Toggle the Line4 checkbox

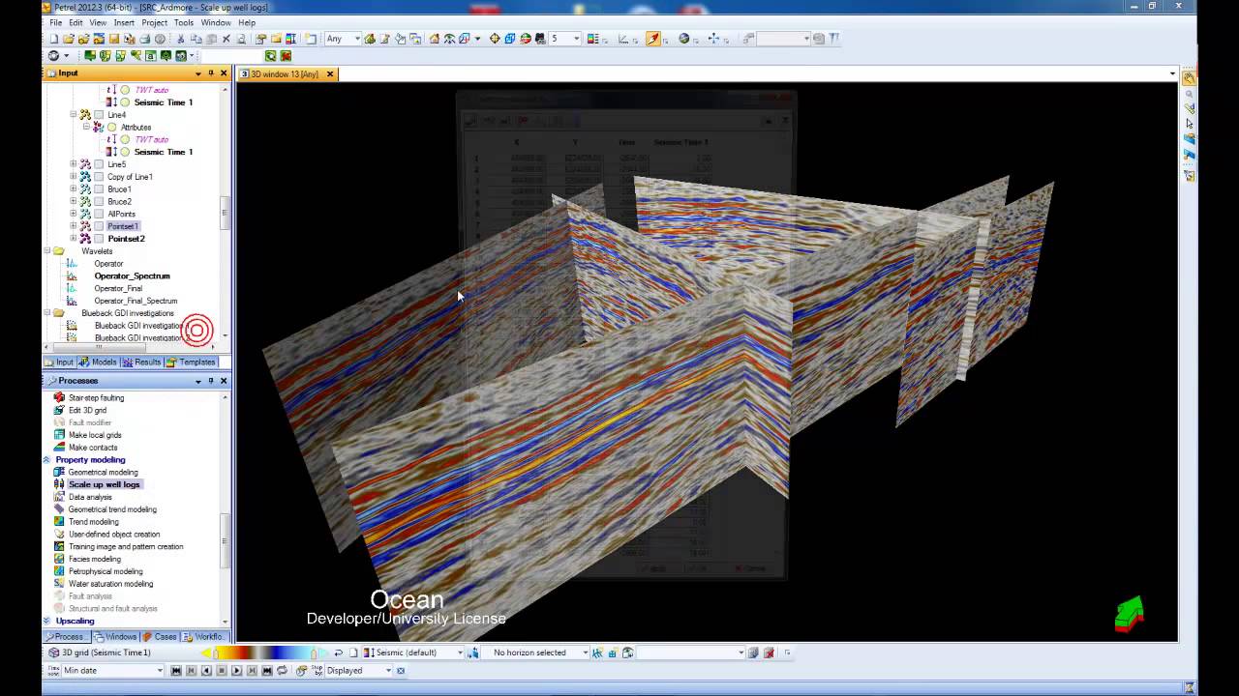point(99,115)
